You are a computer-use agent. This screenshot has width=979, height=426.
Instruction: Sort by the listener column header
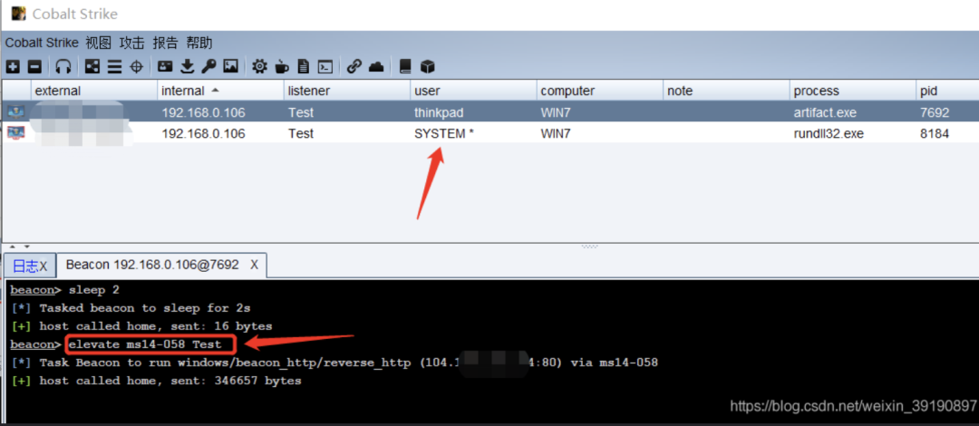(346, 91)
